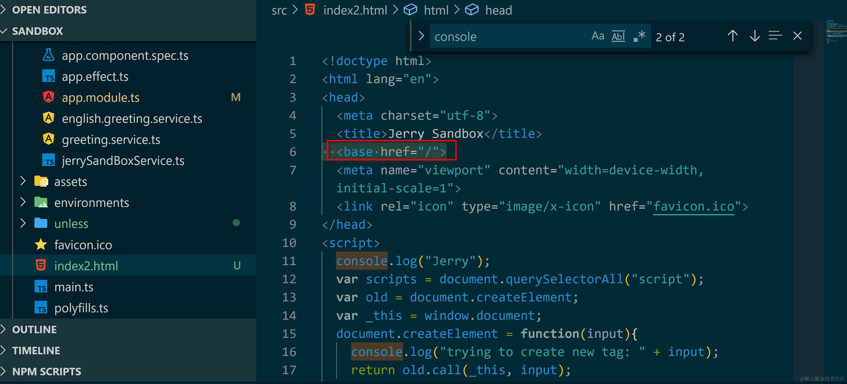This screenshot has width=847, height=384.
Task: Click the star icon for favicon.ico
Action: [41, 245]
